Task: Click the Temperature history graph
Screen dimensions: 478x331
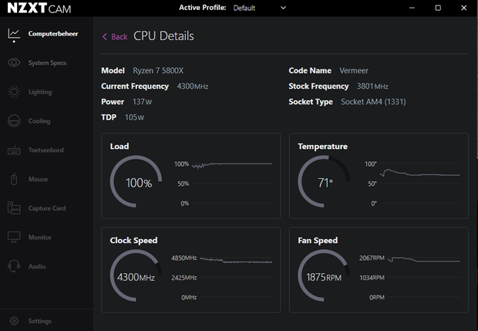Action: pos(420,184)
